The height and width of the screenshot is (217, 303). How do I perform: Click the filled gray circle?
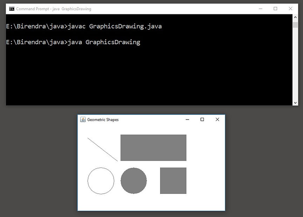coord(133,181)
